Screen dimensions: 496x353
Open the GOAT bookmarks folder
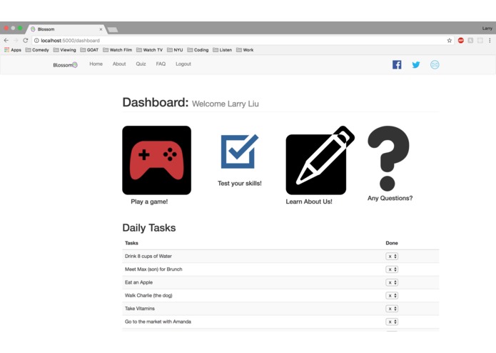point(89,50)
